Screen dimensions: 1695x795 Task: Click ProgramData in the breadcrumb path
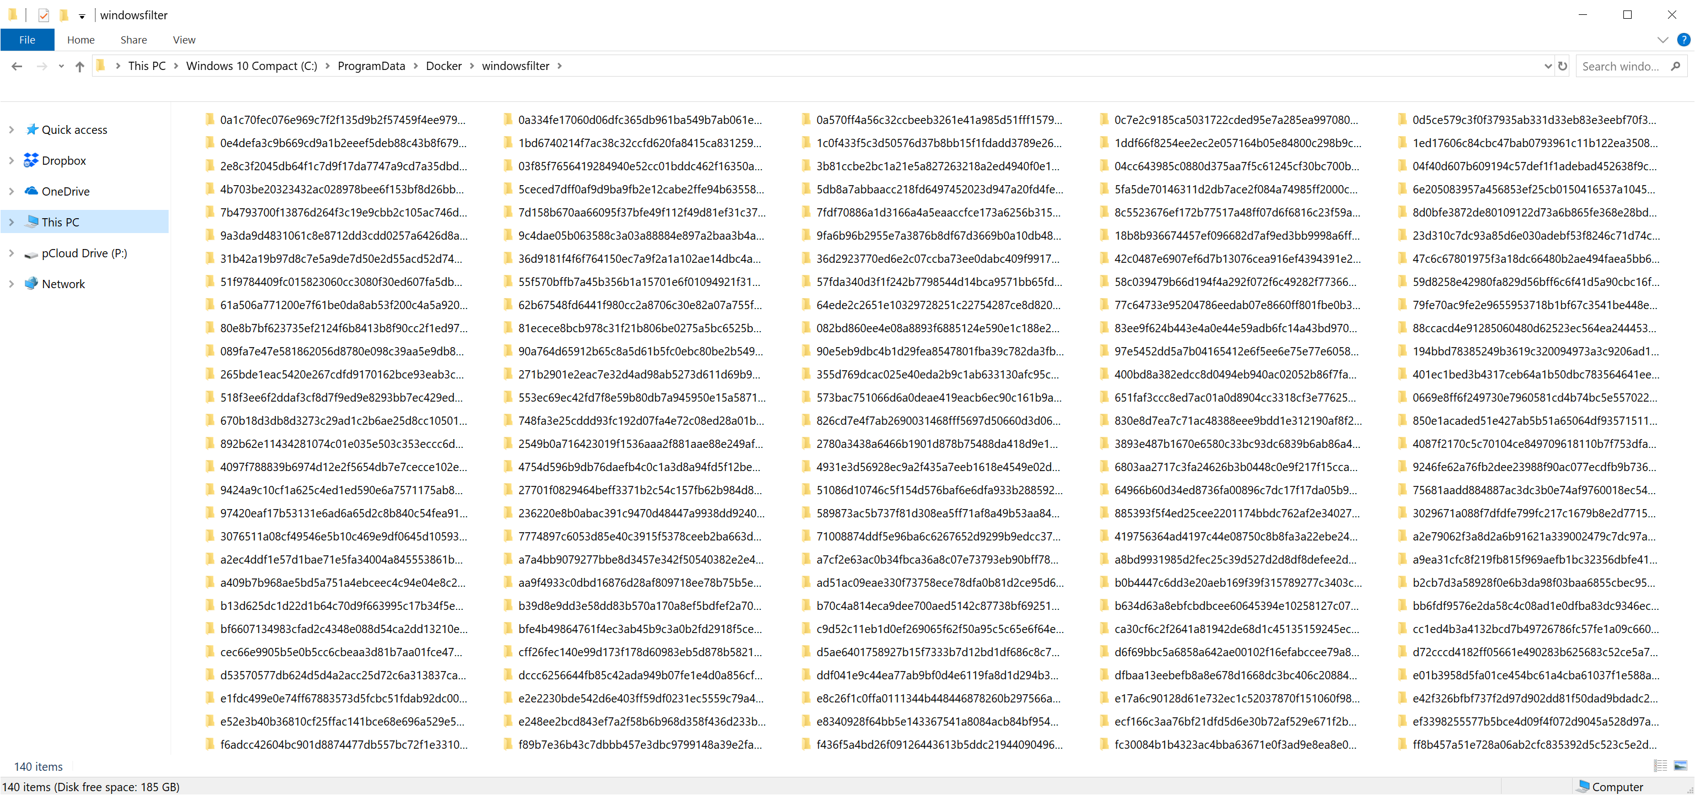(371, 66)
